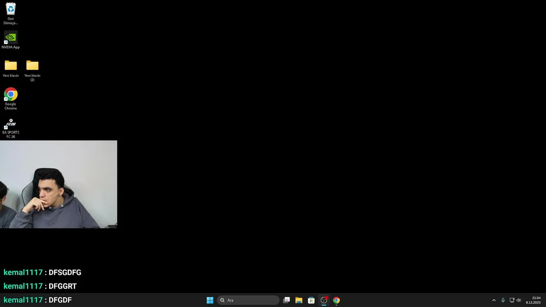Open the volume tray icon
The image size is (546, 307).
tap(519, 300)
